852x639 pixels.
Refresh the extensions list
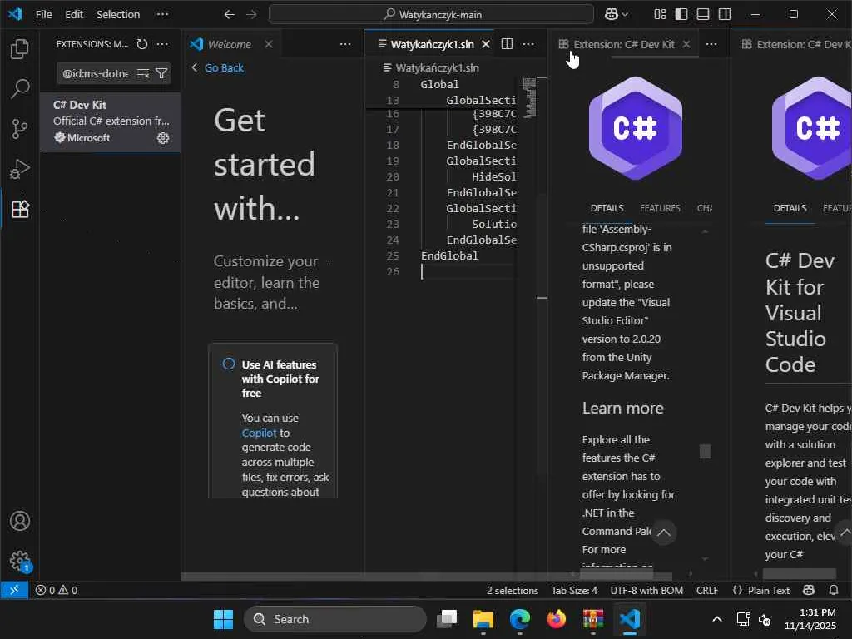tap(141, 44)
